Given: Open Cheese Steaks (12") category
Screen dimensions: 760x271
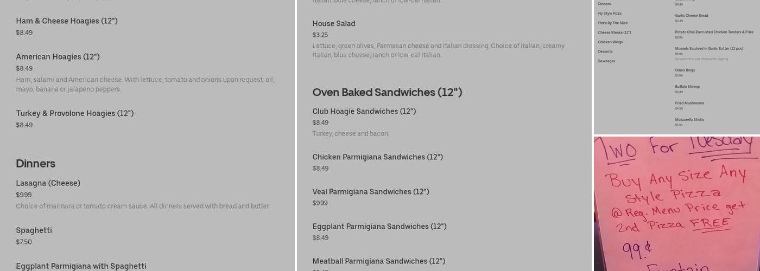Looking at the screenshot, I should pyautogui.click(x=614, y=33).
